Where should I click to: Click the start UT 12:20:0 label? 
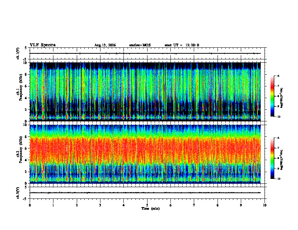click(182, 45)
